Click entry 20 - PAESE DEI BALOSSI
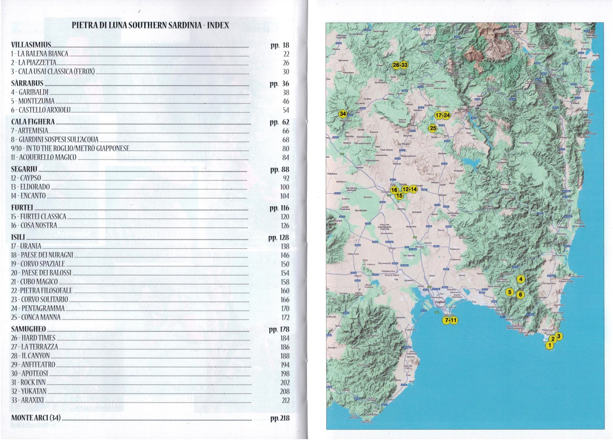Viewport: 613px width, 441px height. click(41, 273)
